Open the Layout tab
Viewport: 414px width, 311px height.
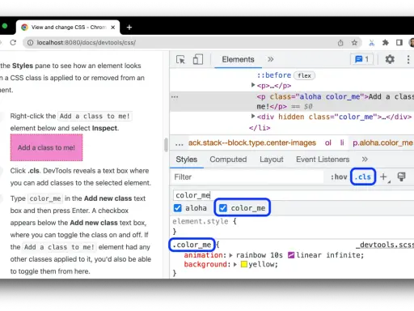coord(272,160)
